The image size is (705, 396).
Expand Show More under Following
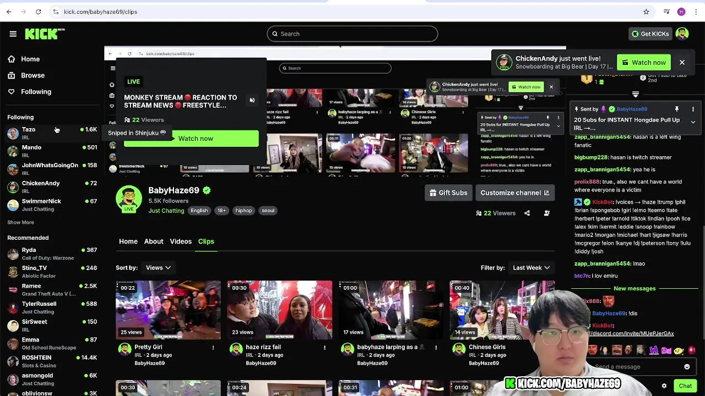point(20,222)
